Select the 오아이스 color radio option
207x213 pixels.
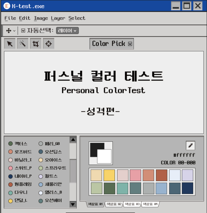click(41, 160)
